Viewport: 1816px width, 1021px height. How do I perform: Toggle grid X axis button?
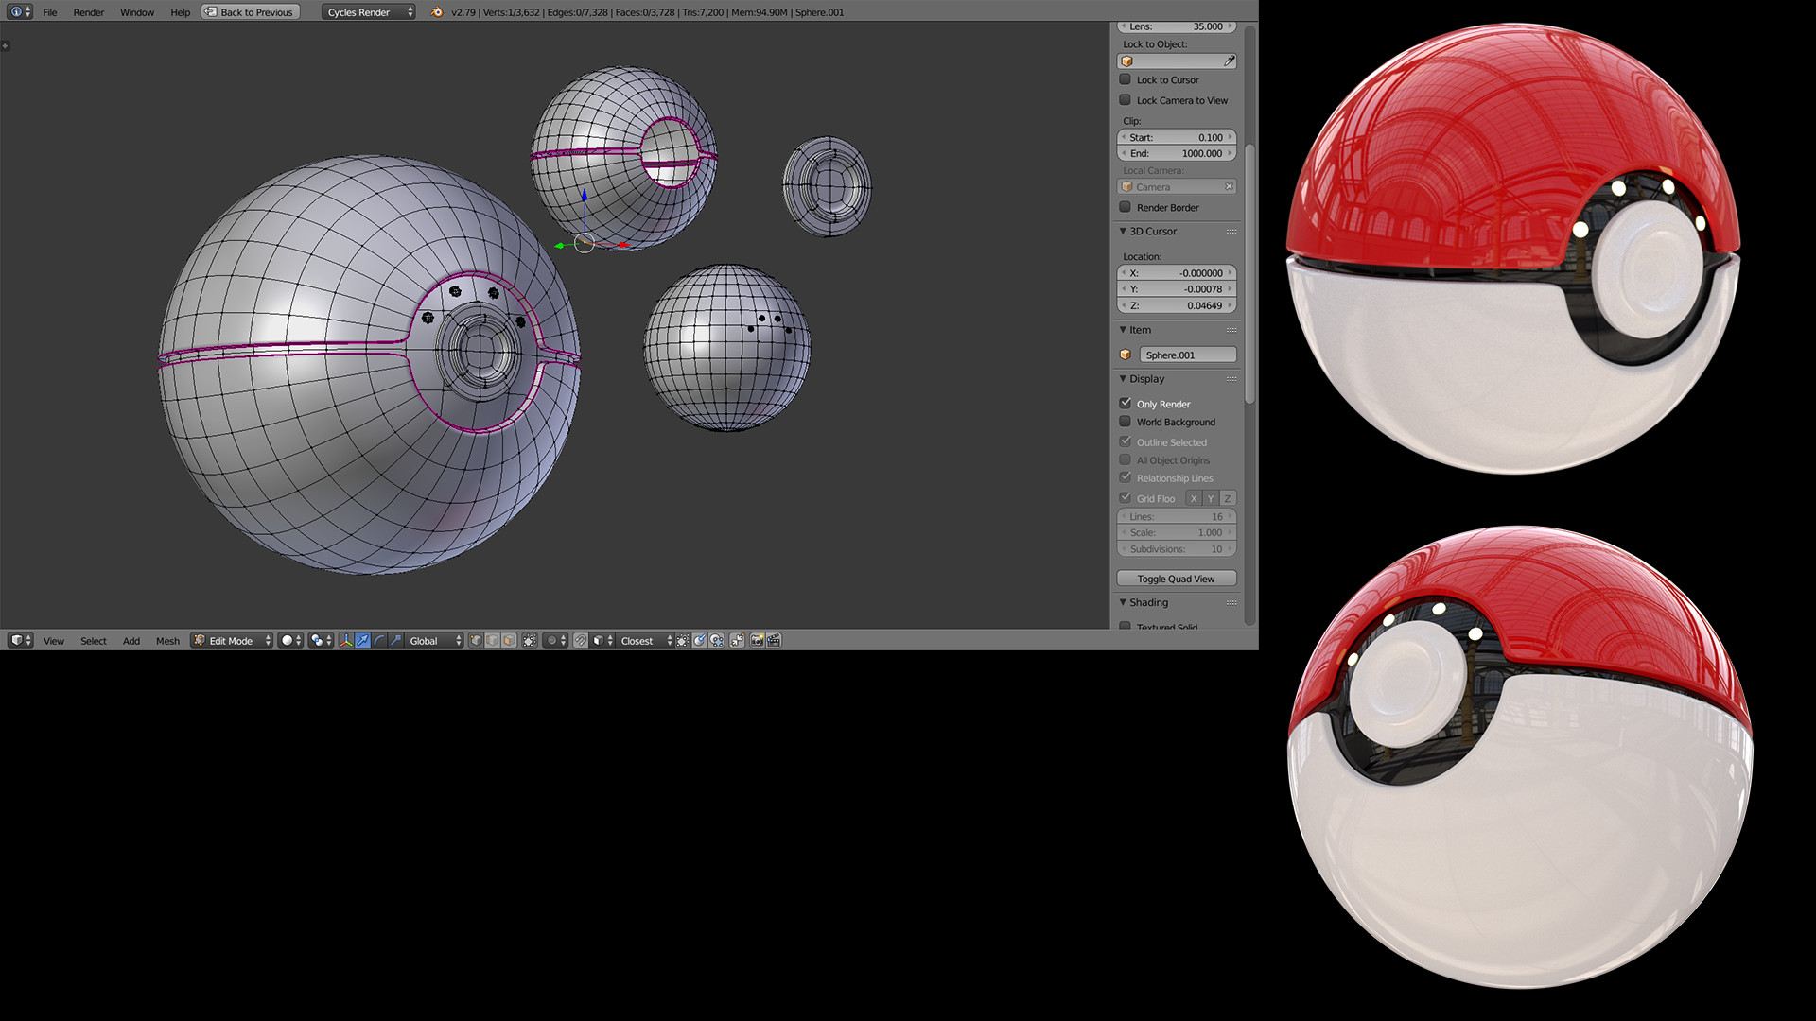tap(1194, 498)
